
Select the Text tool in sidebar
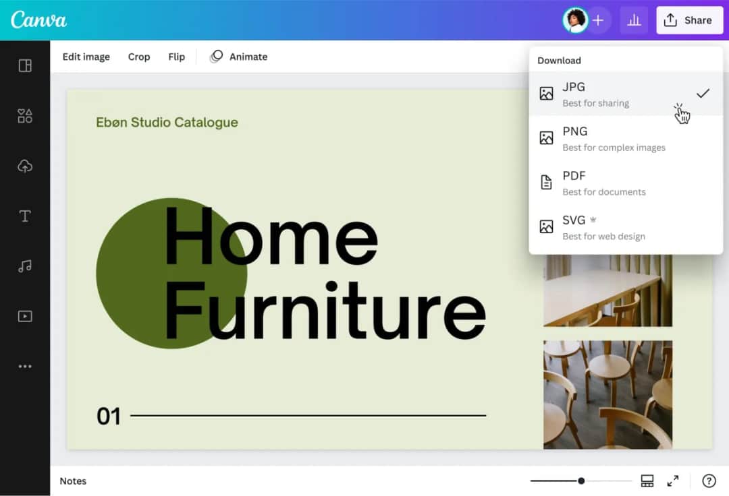click(25, 216)
